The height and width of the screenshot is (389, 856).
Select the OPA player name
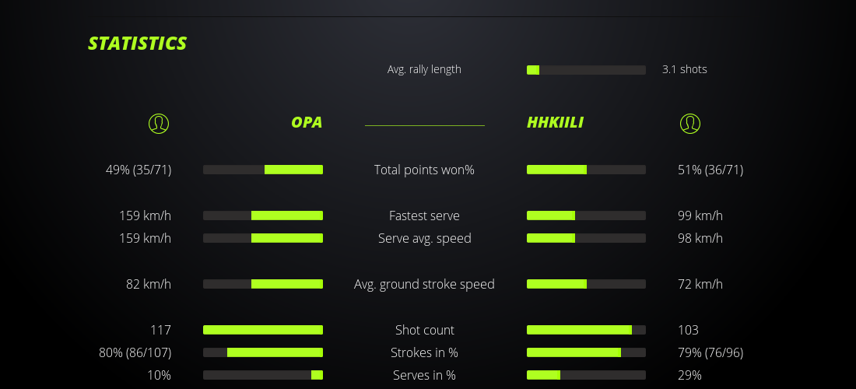(307, 123)
